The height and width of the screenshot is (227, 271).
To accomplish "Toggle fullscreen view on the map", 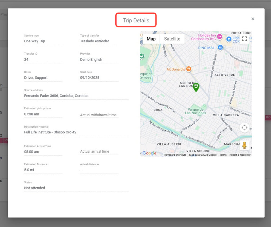I will point(244,39).
